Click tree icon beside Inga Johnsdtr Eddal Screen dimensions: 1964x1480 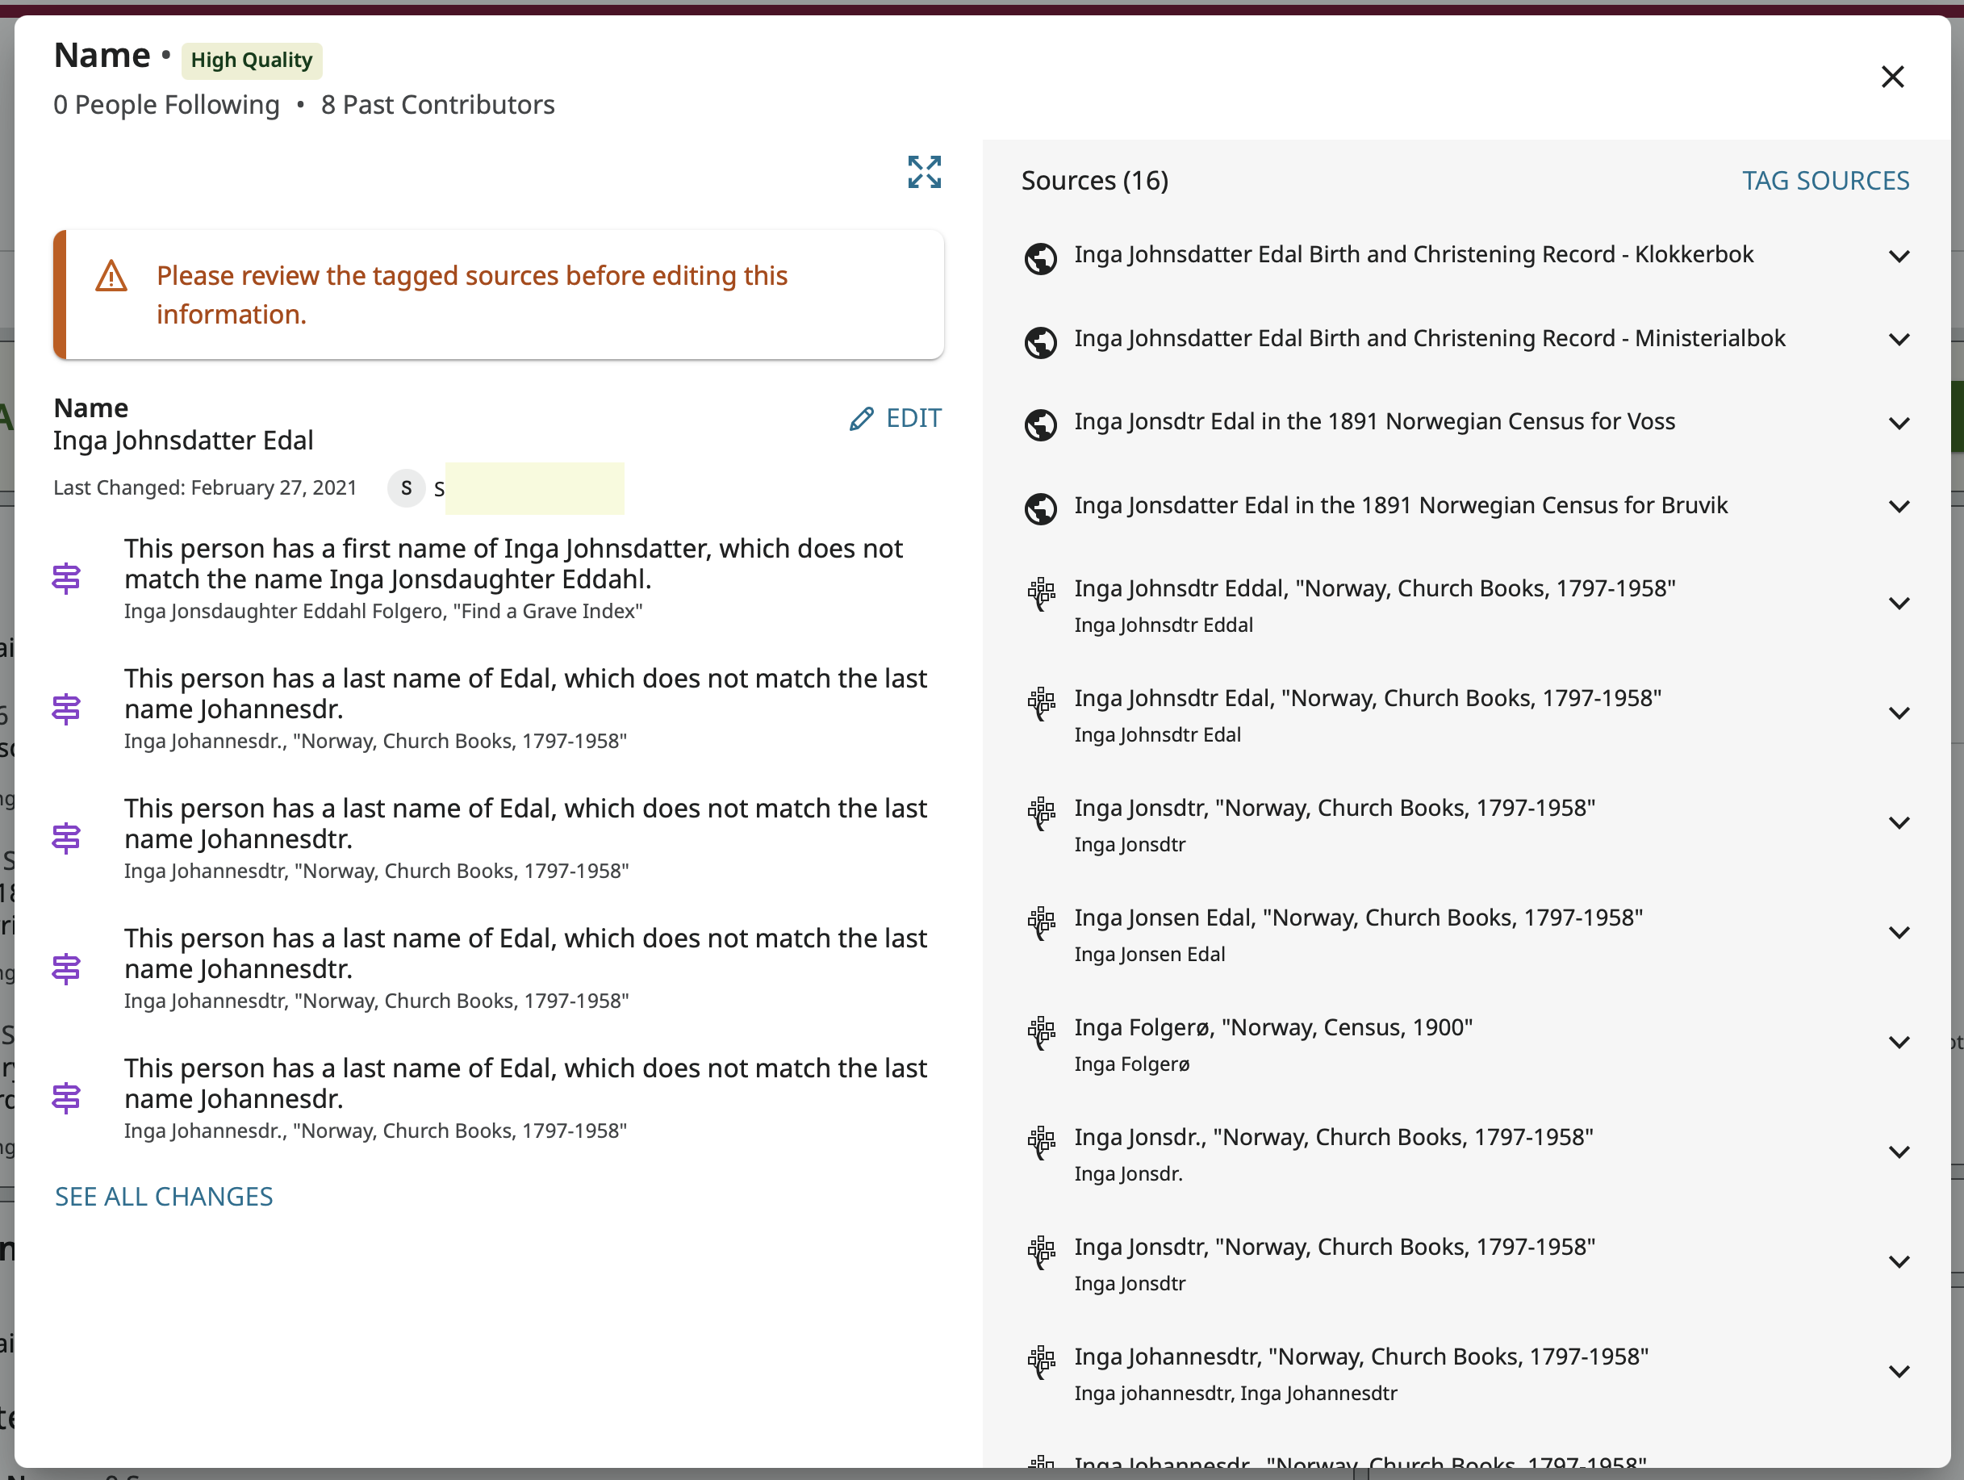1040,592
